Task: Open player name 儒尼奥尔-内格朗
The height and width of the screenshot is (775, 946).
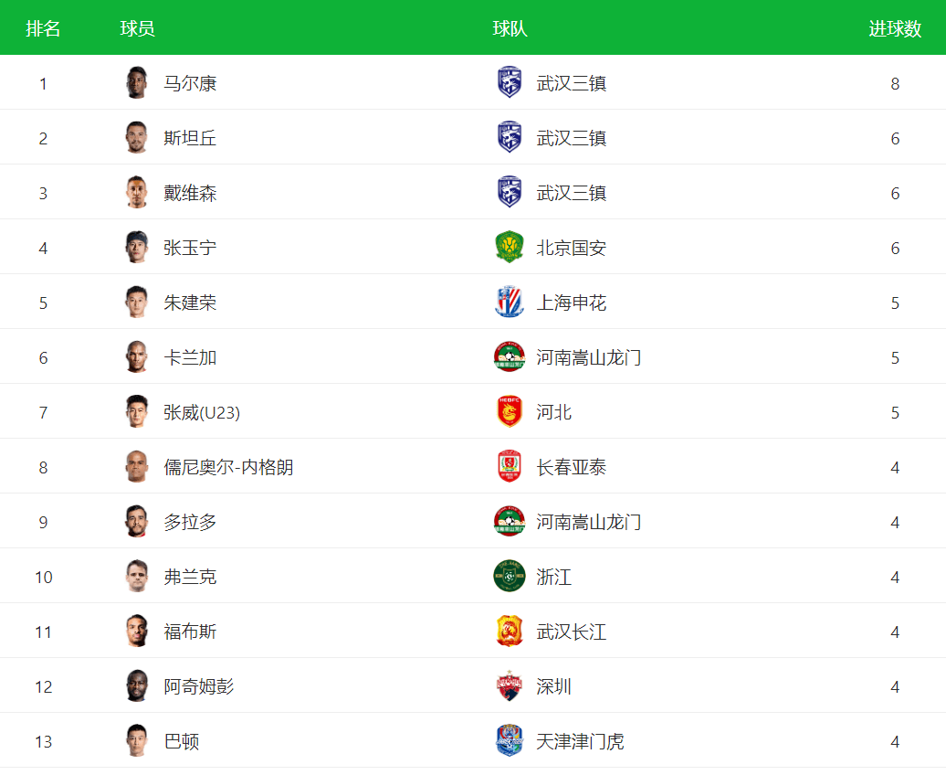Action: click(228, 467)
